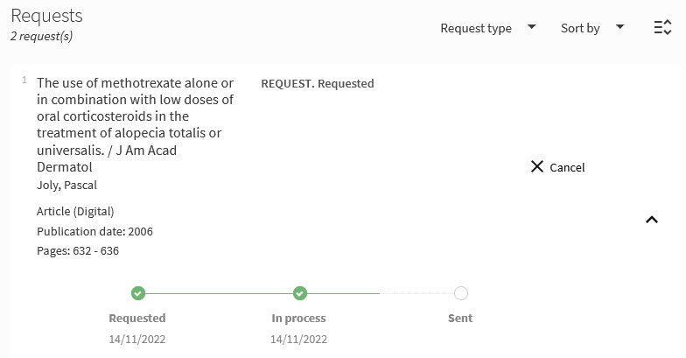Open the methotrexate article title

pos(135,124)
